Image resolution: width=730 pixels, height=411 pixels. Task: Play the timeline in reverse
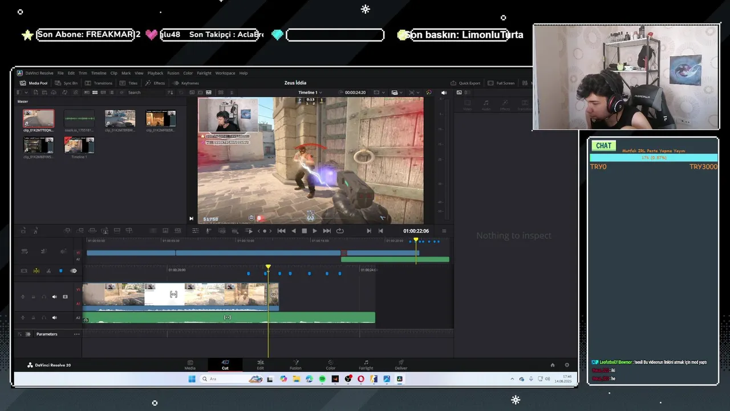point(294,231)
